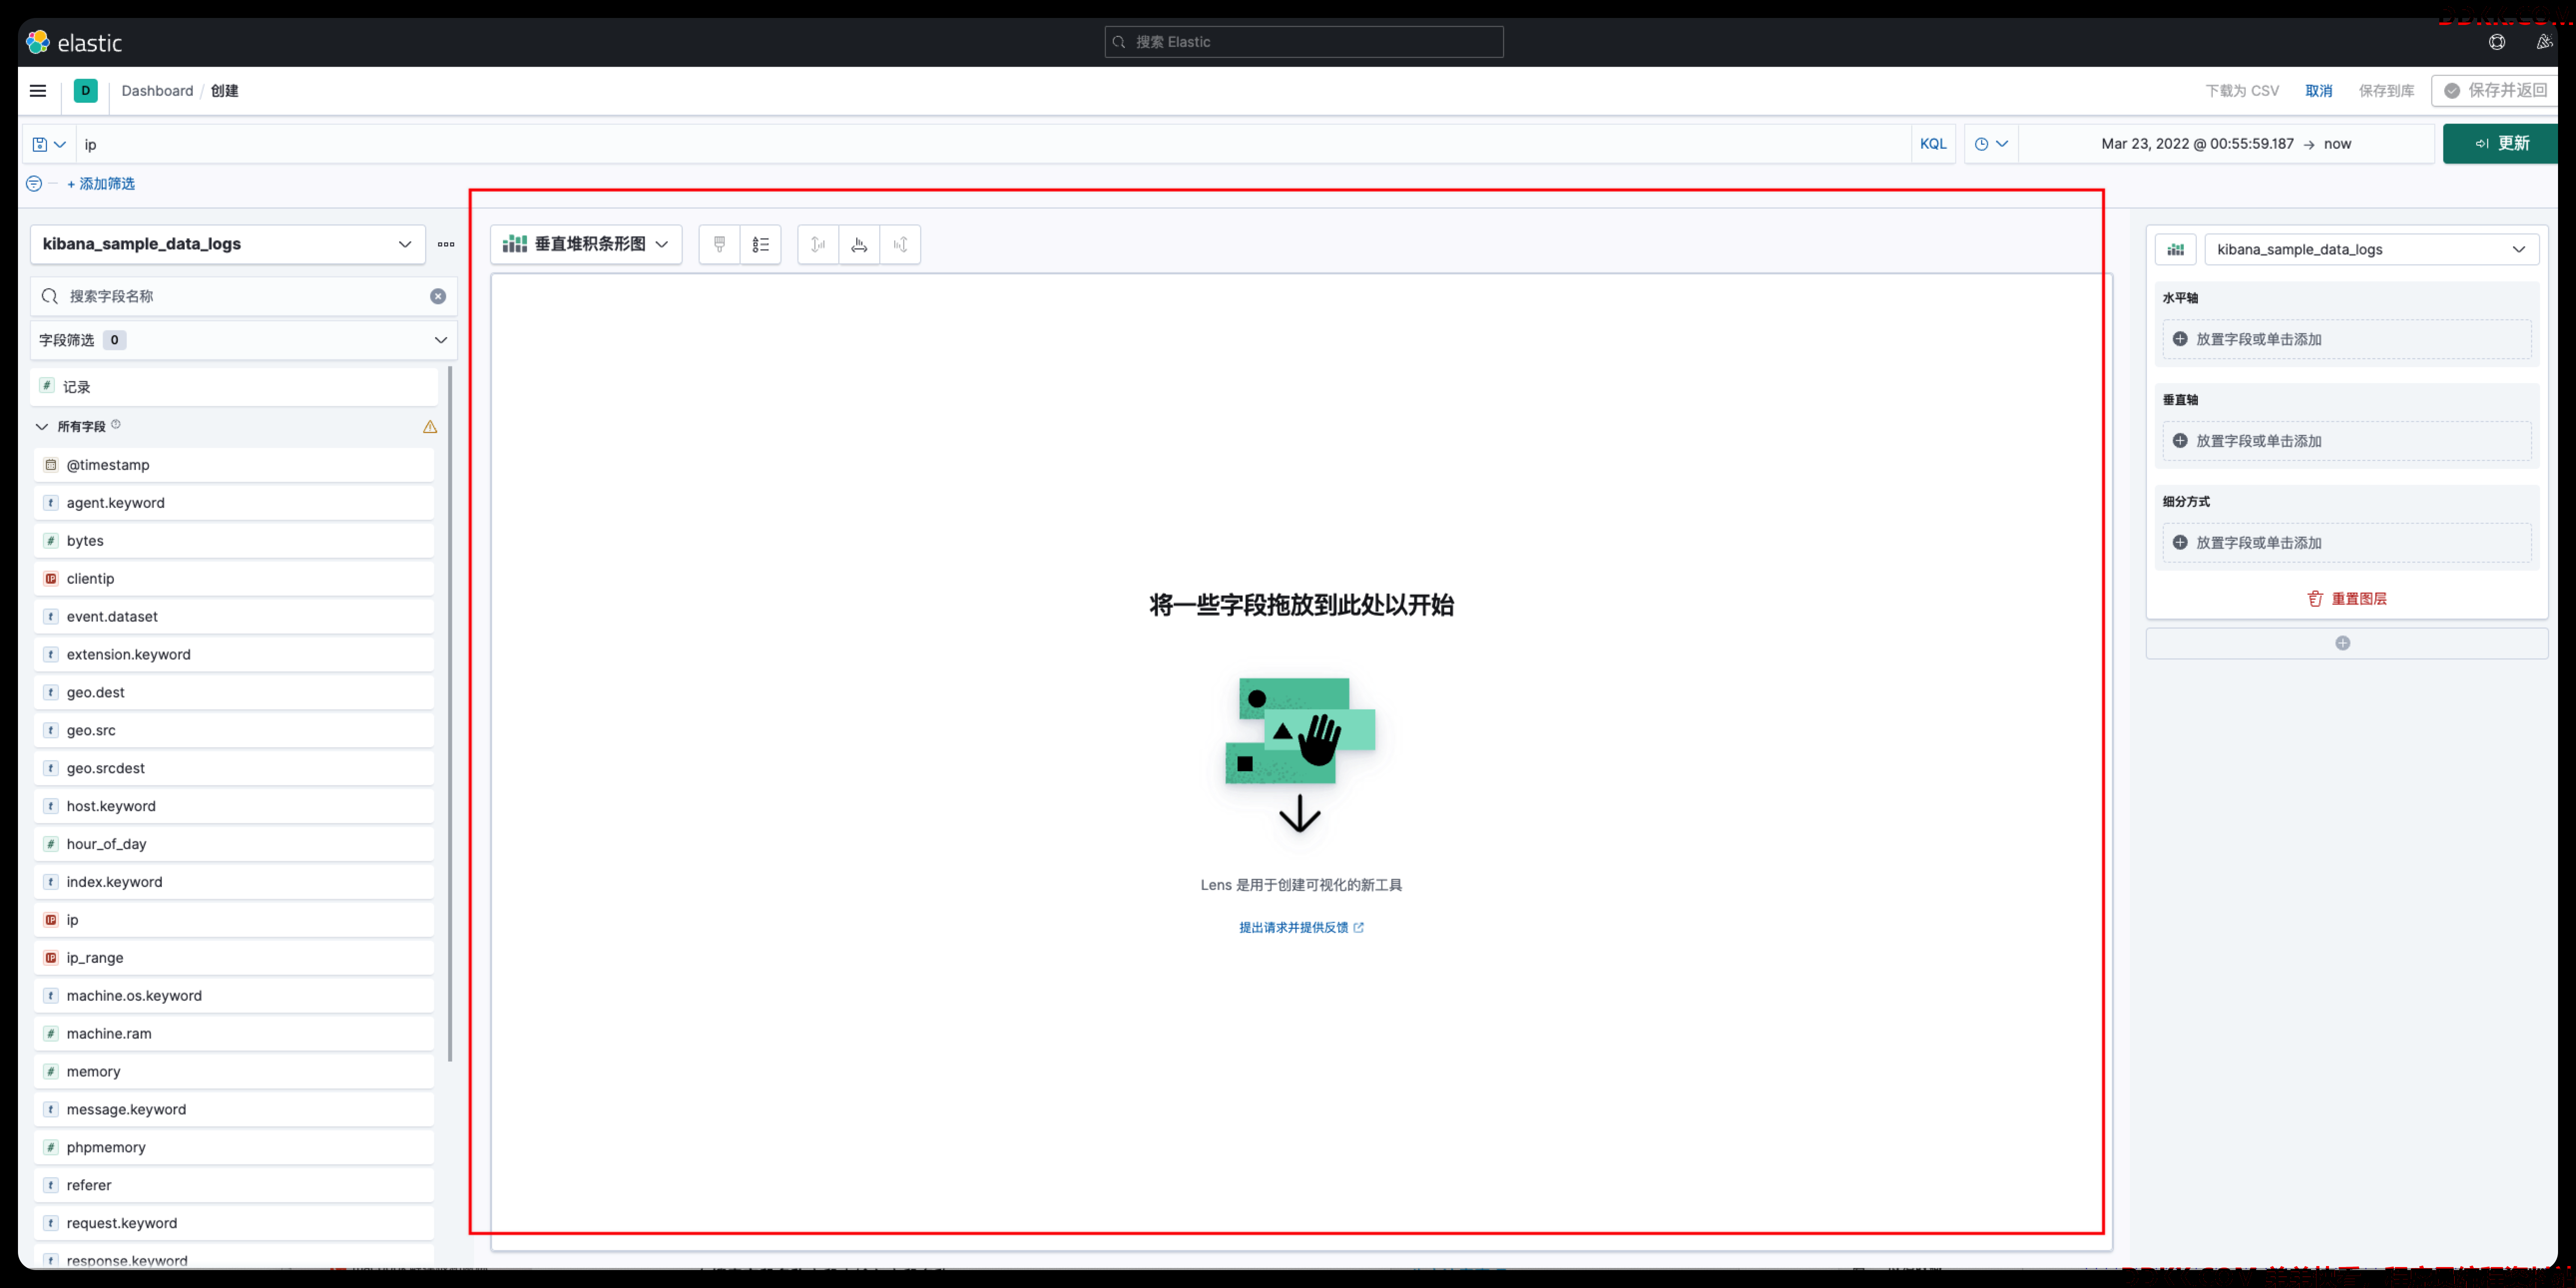This screenshot has width=2576, height=1288.
Task: Open the saved query menu
Action: (x=49, y=144)
